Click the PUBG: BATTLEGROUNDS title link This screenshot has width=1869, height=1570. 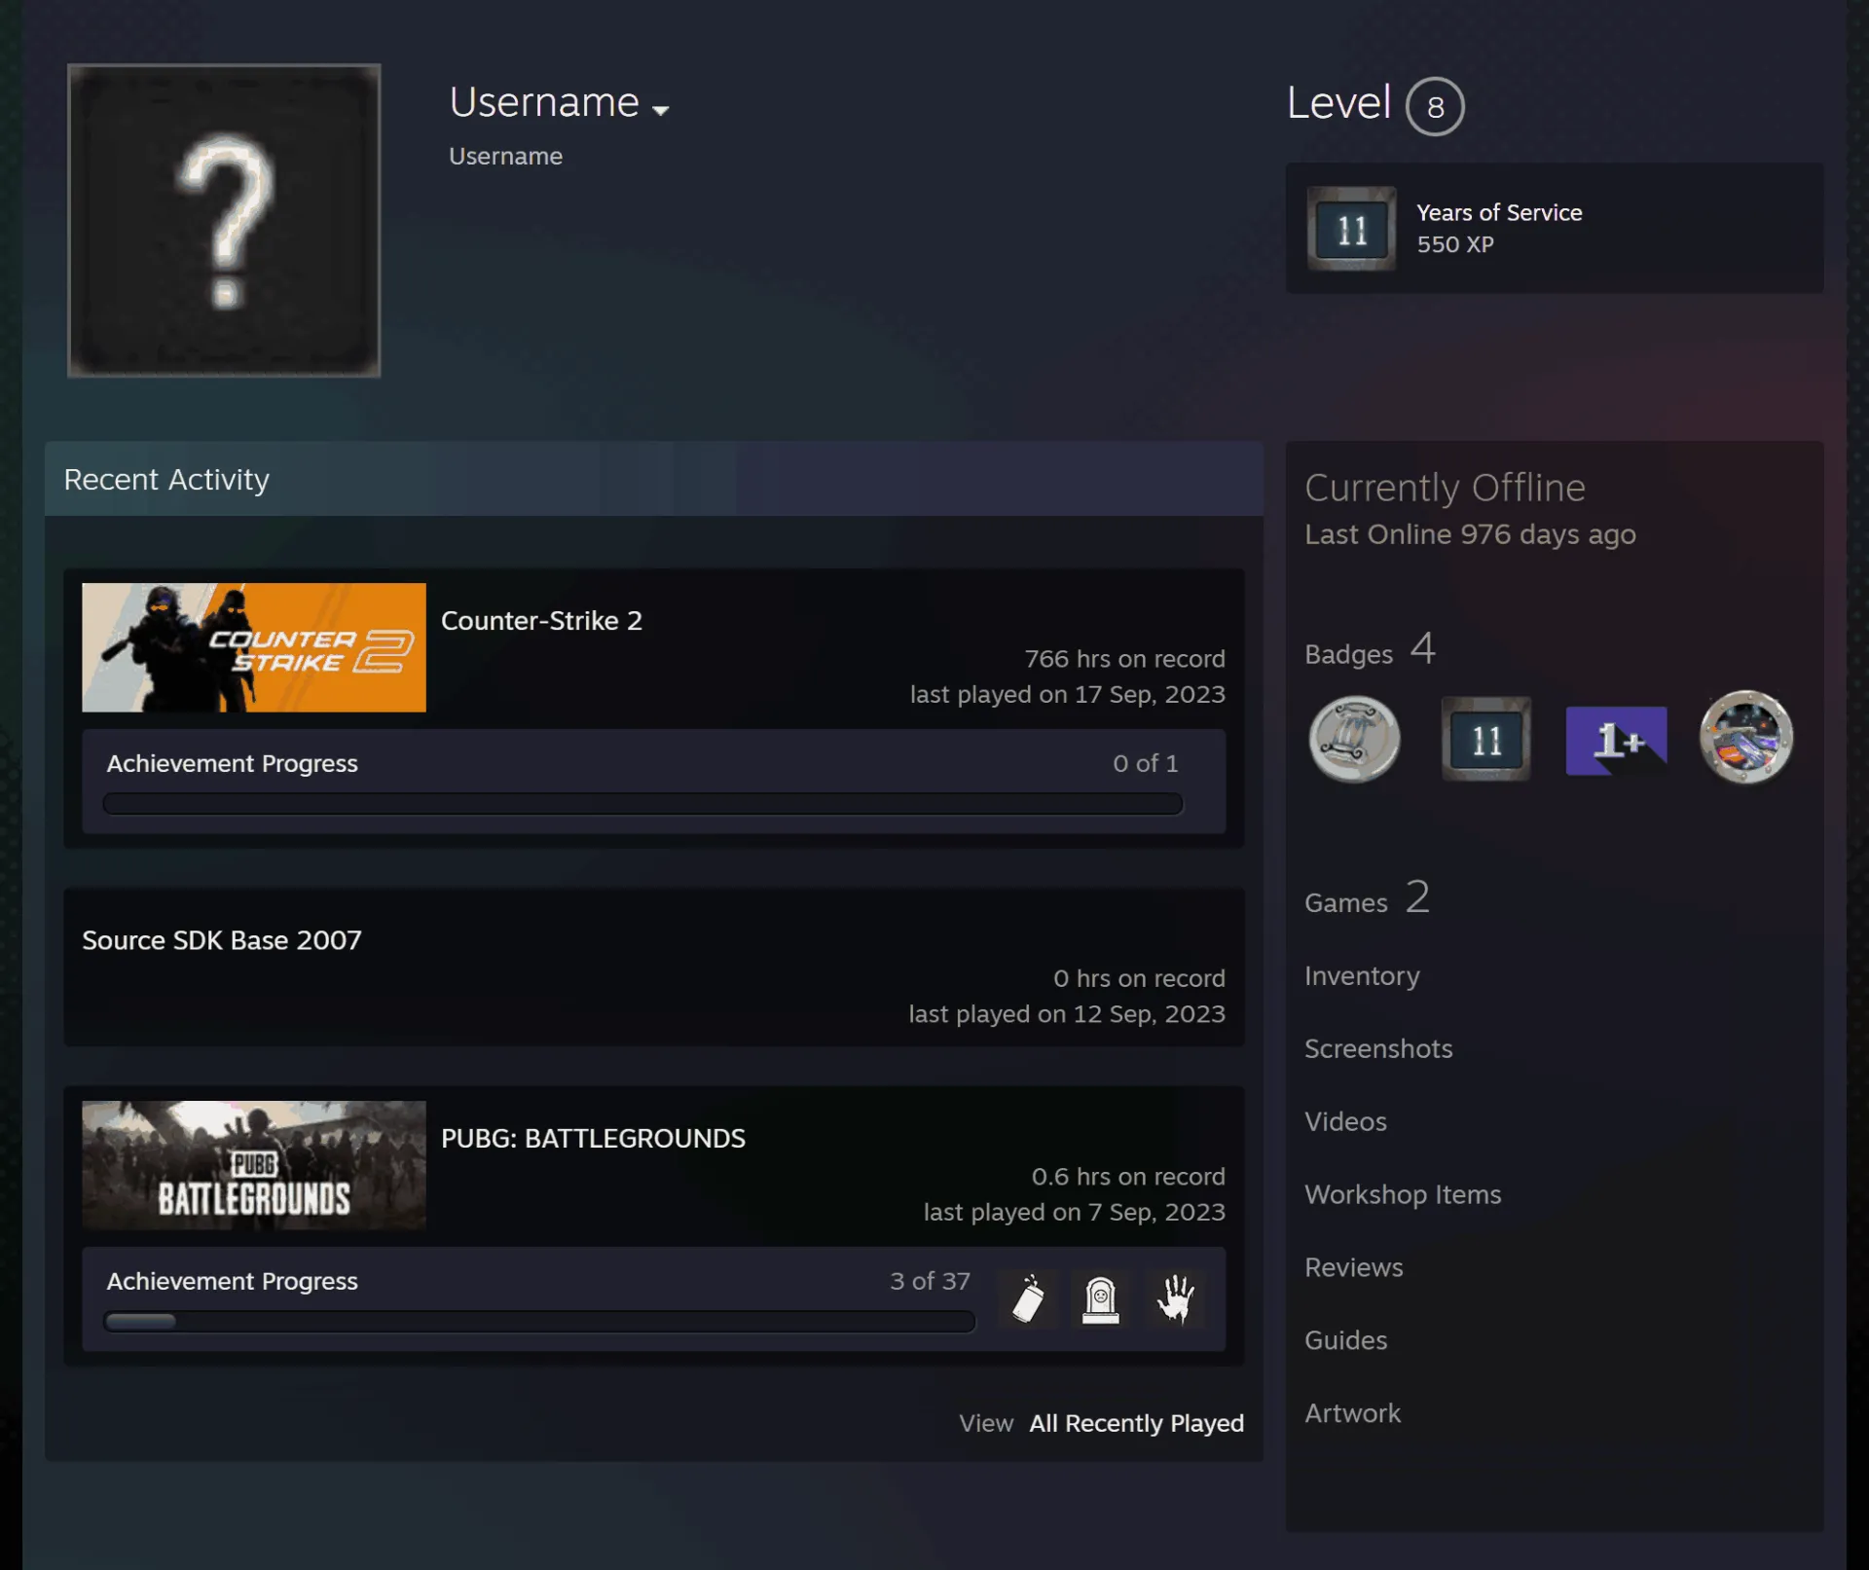[x=593, y=1139]
